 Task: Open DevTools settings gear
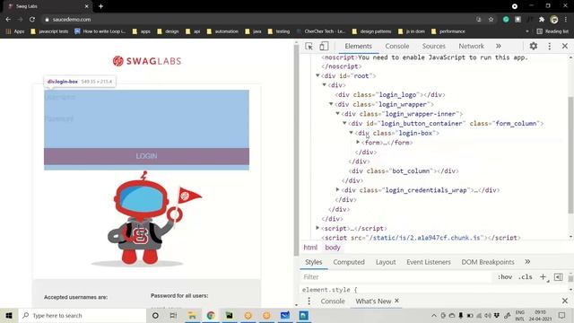click(x=534, y=46)
